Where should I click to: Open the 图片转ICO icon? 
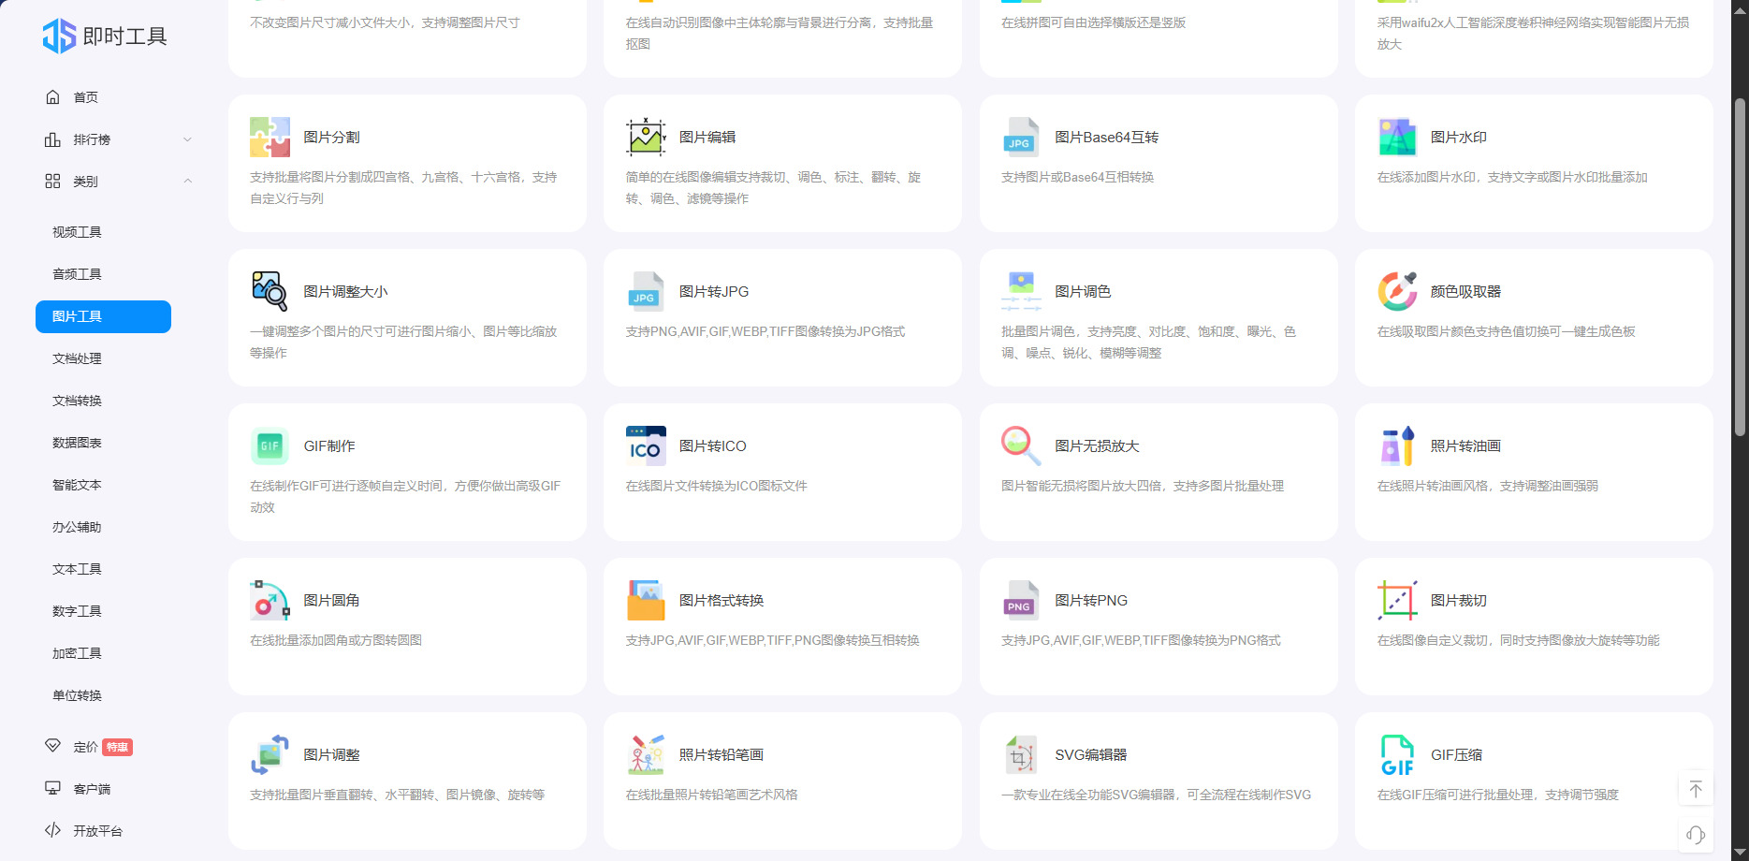(x=646, y=446)
